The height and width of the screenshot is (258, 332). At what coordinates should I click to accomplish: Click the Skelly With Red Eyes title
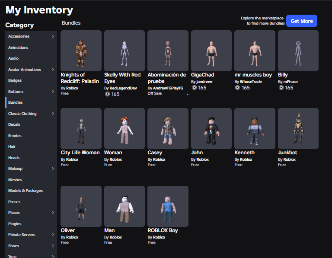click(x=122, y=78)
